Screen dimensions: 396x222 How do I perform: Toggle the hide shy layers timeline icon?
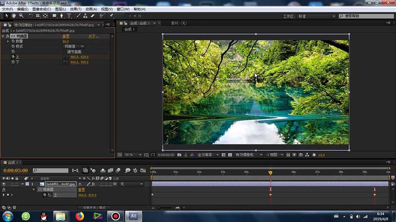click(102, 170)
